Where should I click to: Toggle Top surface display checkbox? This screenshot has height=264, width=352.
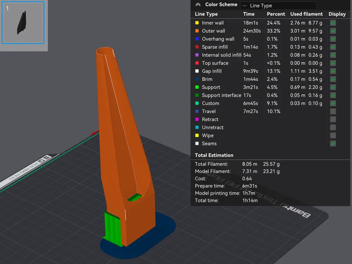333,63
